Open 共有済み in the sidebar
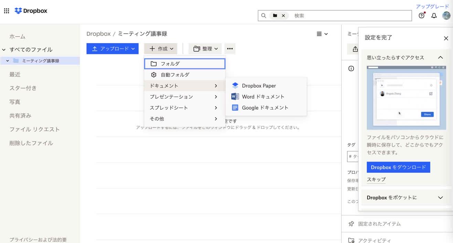 pos(20,116)
